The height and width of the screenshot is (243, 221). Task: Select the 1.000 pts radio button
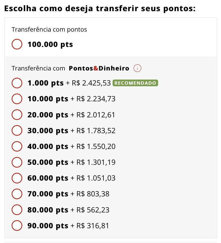(x=17, y=83)
